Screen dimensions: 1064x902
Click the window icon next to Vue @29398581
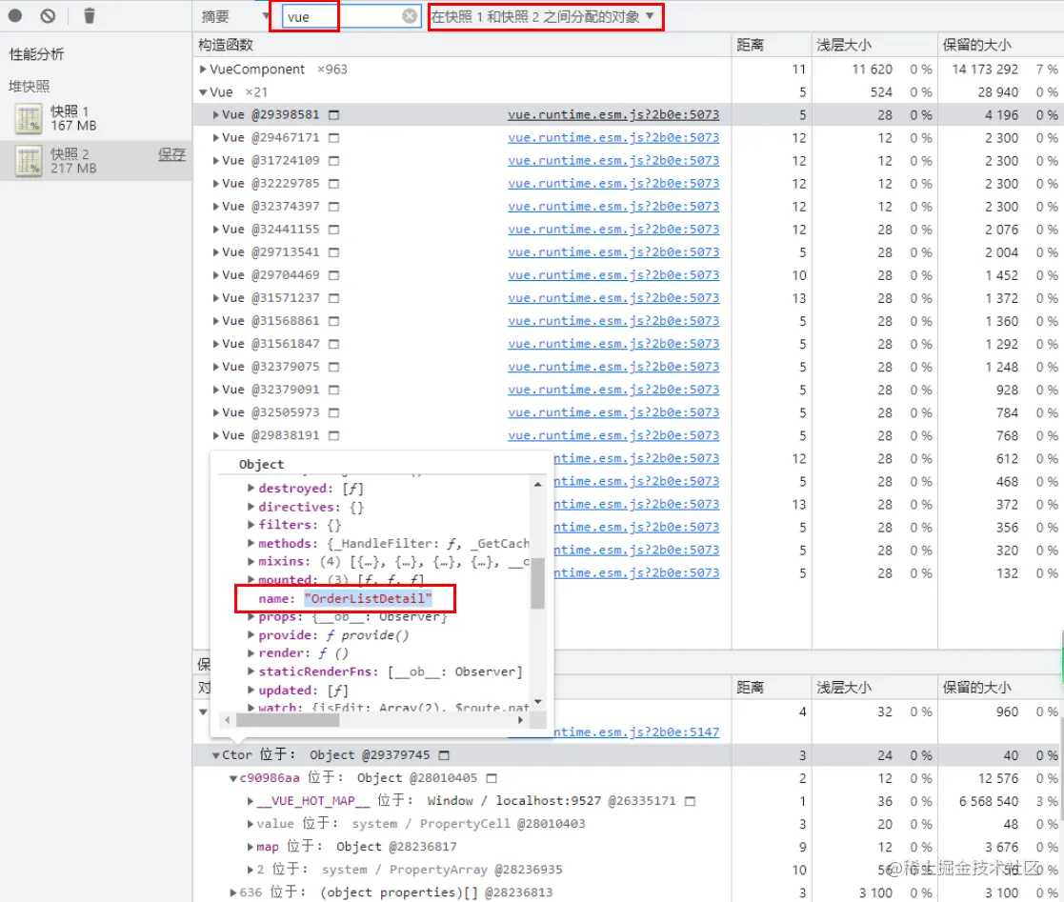pos(333,115)
